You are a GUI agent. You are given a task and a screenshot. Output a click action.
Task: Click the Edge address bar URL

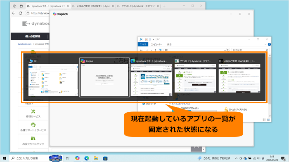40,13
